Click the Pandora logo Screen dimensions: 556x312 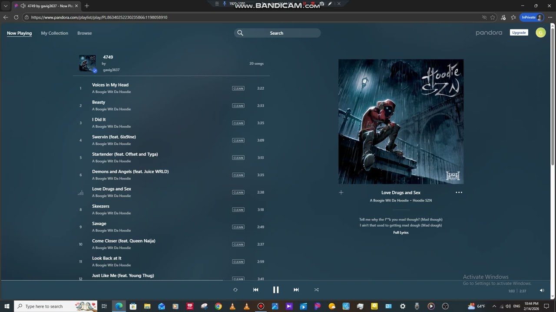pyautogui.click(x=489, y=33)
